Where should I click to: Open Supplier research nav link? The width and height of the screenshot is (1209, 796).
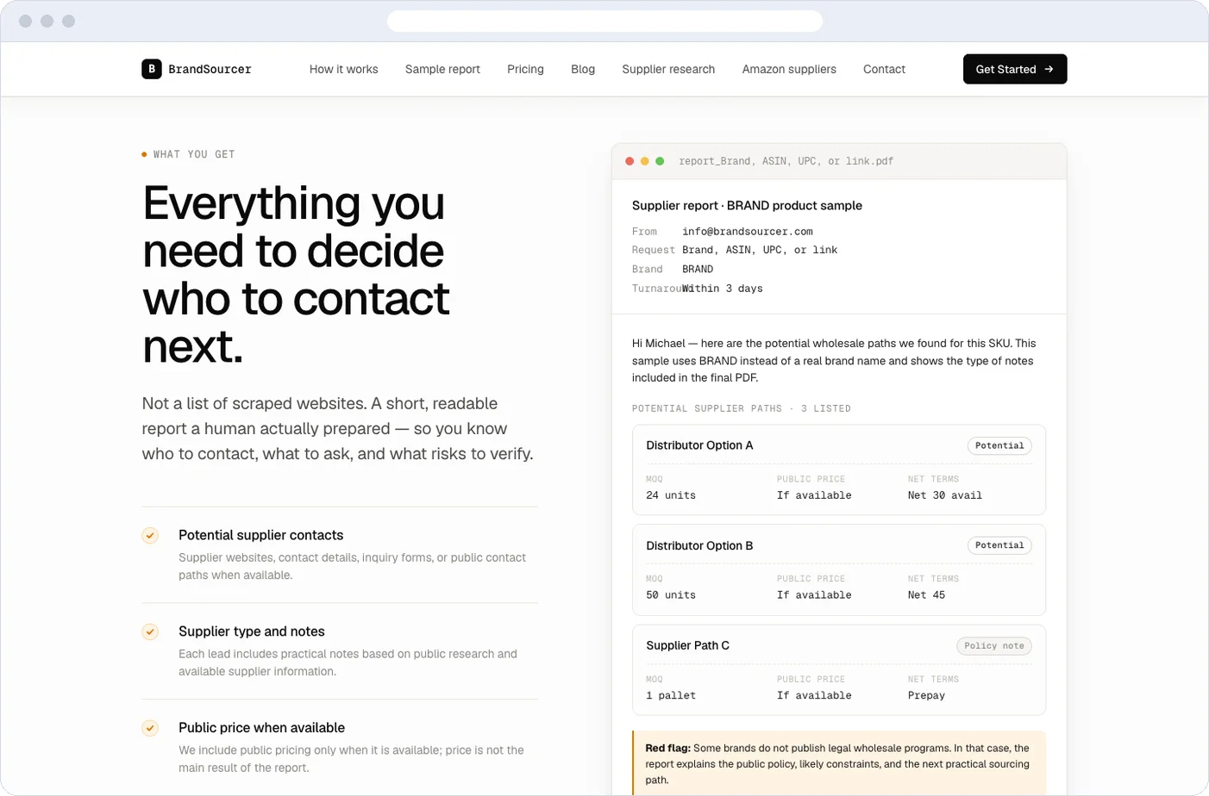[x=668, y=69]
